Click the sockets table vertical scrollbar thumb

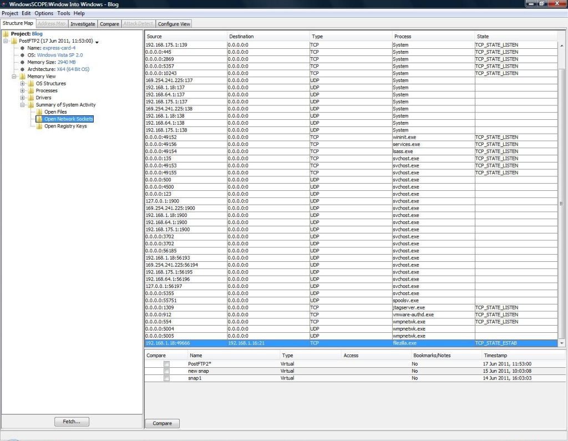[561, 203]
